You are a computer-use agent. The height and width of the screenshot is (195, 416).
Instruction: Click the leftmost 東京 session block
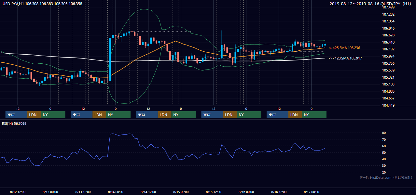(x=16, y=115)
